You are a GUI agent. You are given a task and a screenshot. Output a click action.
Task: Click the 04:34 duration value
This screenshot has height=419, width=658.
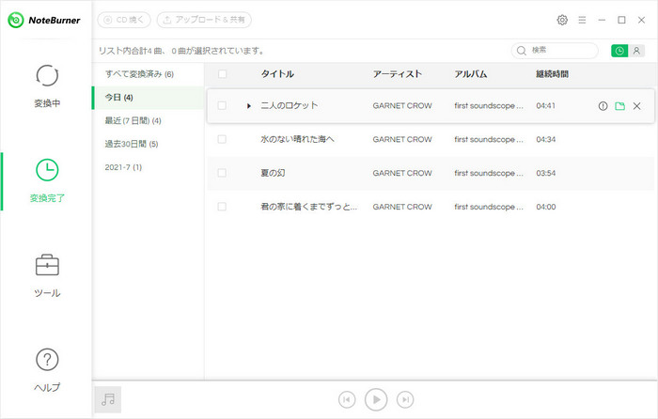coord(546,140)
